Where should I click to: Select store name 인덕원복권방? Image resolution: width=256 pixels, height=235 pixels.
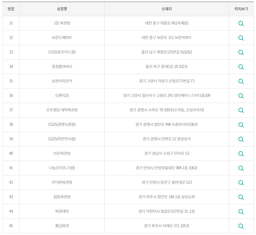(x=62, y=183)
